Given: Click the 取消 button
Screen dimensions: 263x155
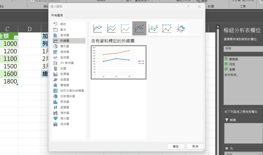Looking at the screenshot, I should pyautogui.click(x=195, y=146).
